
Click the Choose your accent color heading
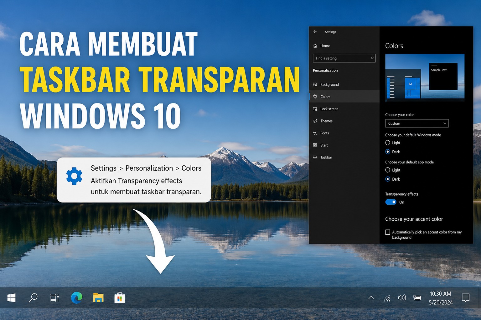point(414,219)
